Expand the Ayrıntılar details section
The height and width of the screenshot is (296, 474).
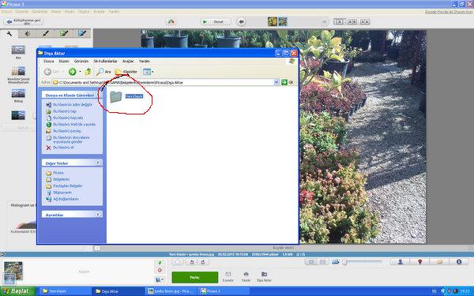pyautogui.click(x=98, y=215)
